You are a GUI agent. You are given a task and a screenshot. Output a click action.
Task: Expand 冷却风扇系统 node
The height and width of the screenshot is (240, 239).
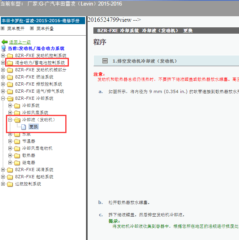10,112
